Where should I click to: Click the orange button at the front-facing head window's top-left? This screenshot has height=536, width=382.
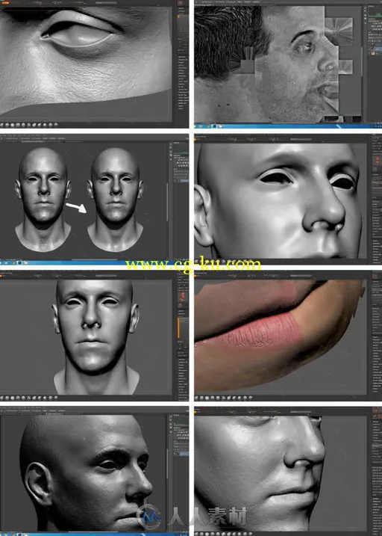point(1,276)
